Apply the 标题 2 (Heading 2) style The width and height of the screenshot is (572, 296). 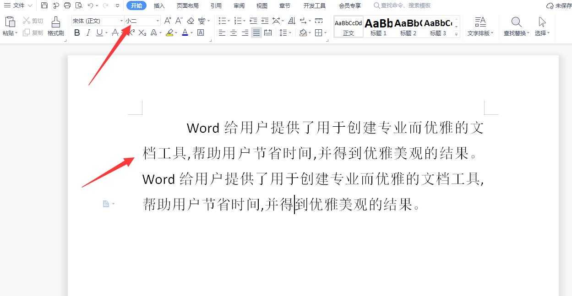[x=408, y=27]
